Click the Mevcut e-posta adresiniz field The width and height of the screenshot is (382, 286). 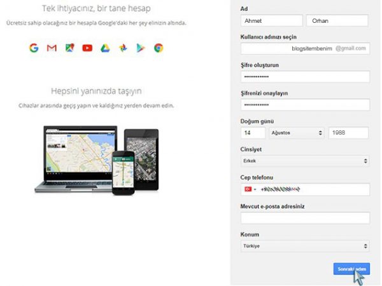[x=305, y=217]
